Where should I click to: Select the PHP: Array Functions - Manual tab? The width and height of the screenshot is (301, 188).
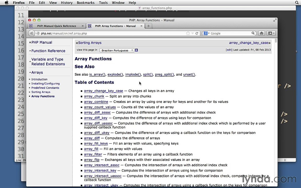pyautogui.click(x=115, y=26)
